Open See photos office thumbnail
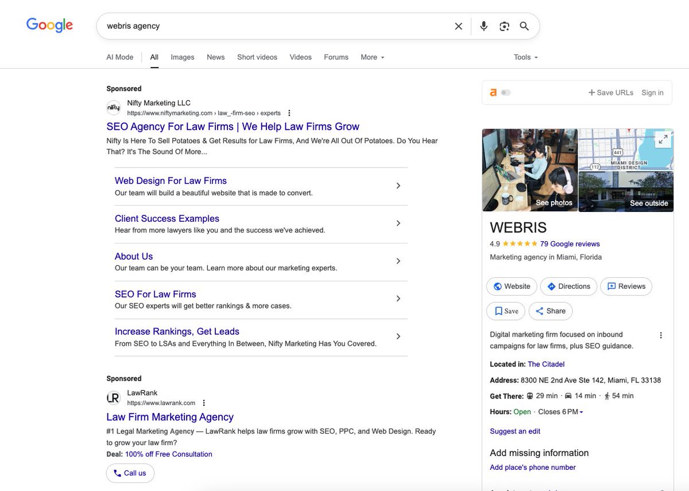 pyautogui.click(x=530, y=170)
